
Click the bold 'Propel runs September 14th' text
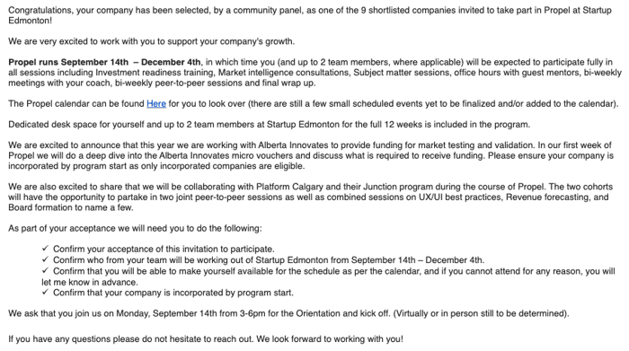click(68, 62)
